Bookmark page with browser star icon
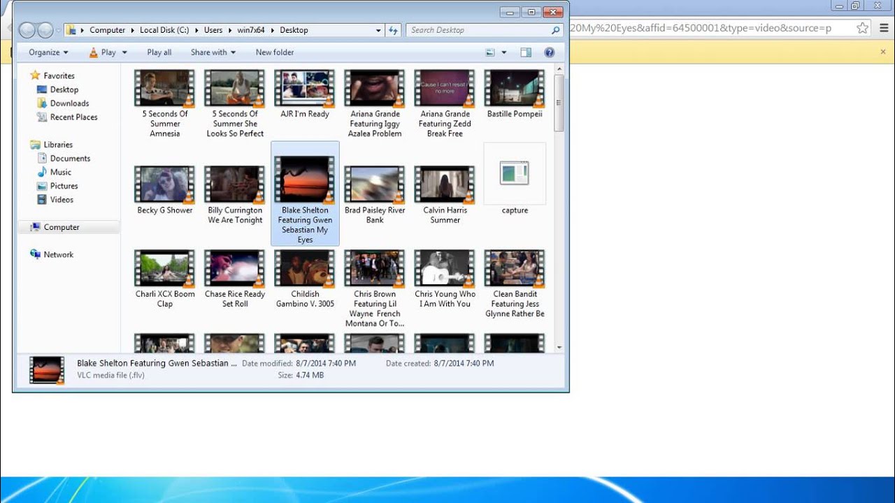895x503 pixels. point(863,28)
